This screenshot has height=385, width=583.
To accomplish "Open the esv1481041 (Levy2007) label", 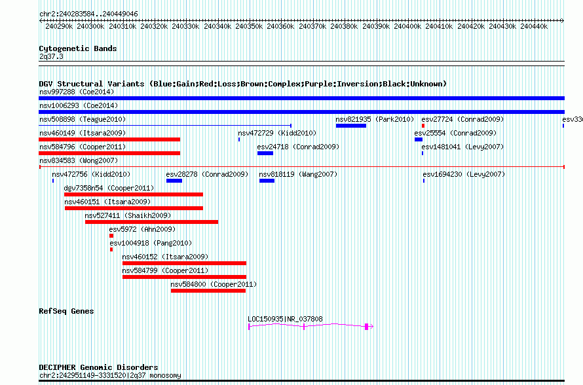I will point(462,147).
